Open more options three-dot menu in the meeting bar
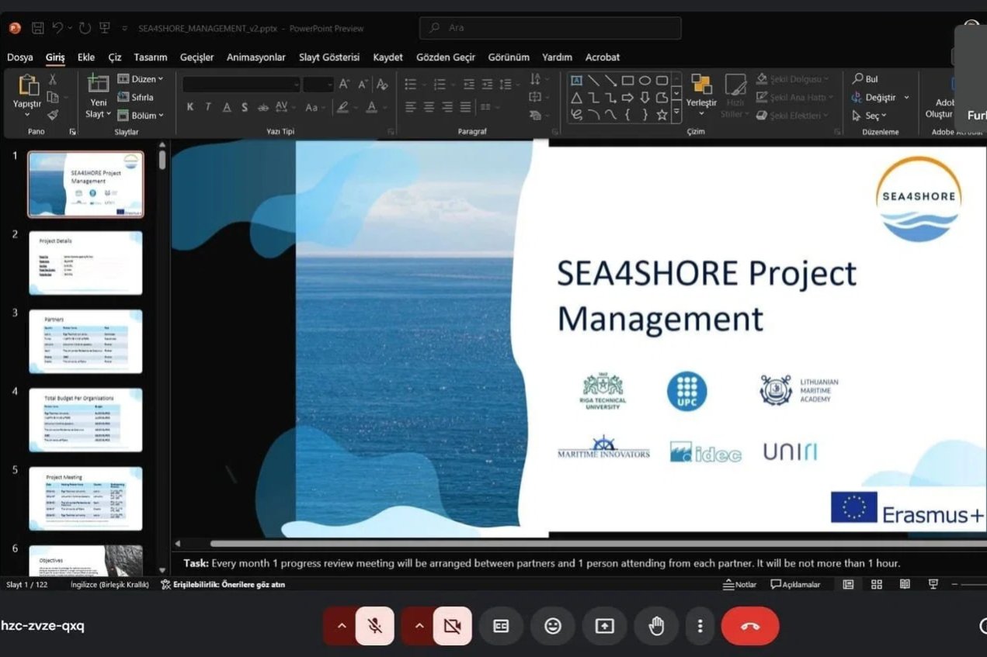 pos(700,626)
